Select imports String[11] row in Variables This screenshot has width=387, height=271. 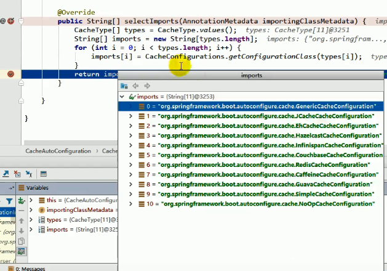[x=73, y=230]
